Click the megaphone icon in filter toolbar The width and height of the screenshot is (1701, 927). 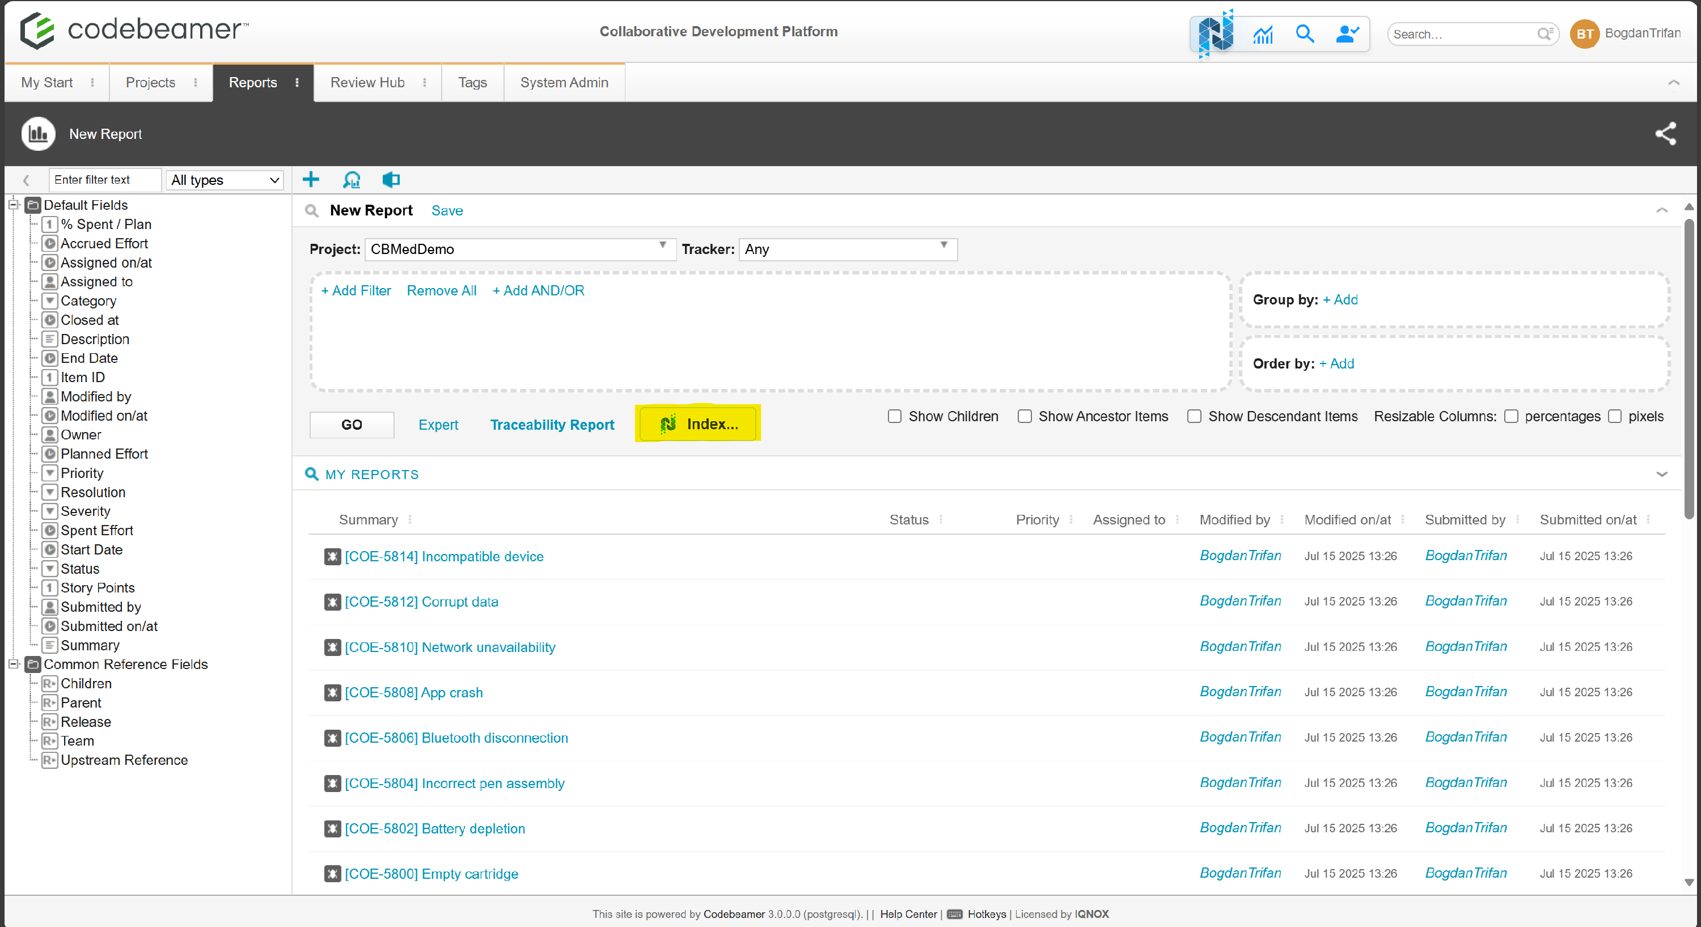coord(391,180)
